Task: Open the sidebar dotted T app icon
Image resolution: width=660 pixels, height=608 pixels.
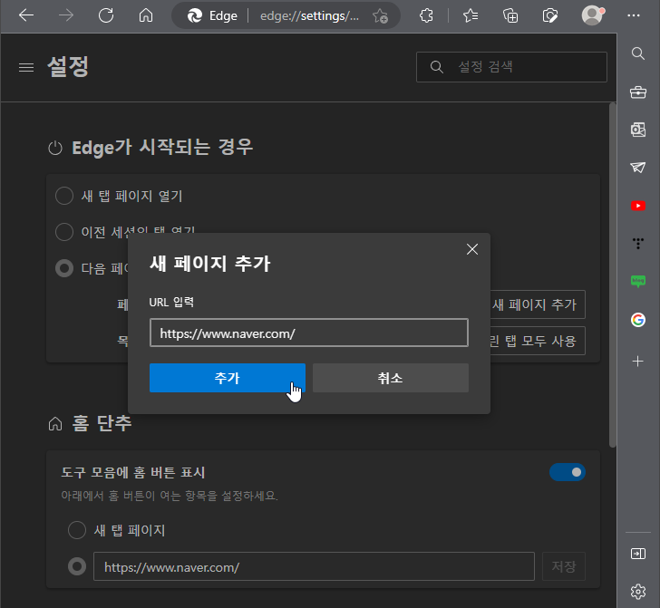Action: point(638,243)
